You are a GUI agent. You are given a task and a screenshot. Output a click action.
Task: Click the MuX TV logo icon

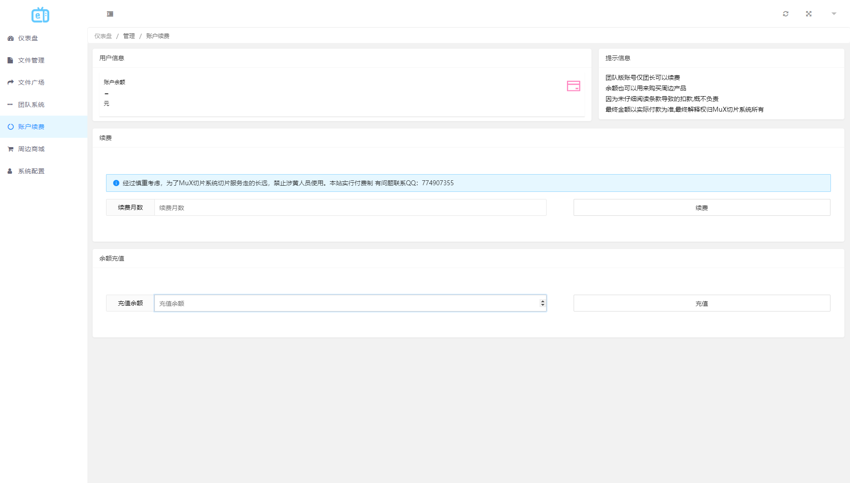click(40, 15)
